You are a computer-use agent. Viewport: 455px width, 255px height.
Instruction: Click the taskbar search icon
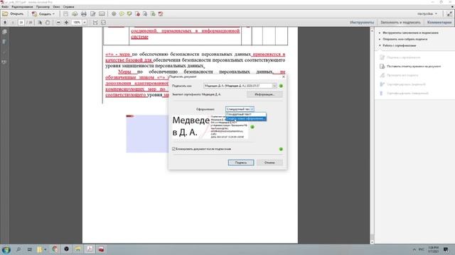[18, 249]
